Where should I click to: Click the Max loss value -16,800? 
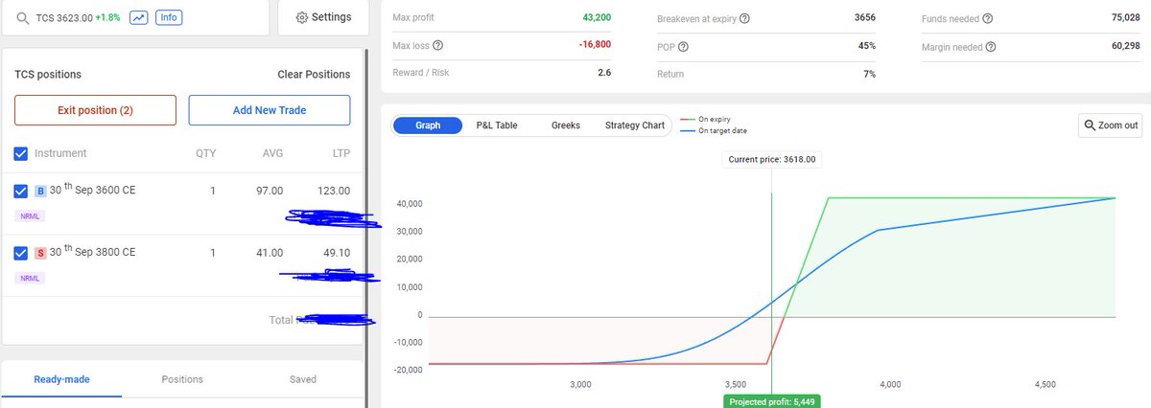coord(595,45)
